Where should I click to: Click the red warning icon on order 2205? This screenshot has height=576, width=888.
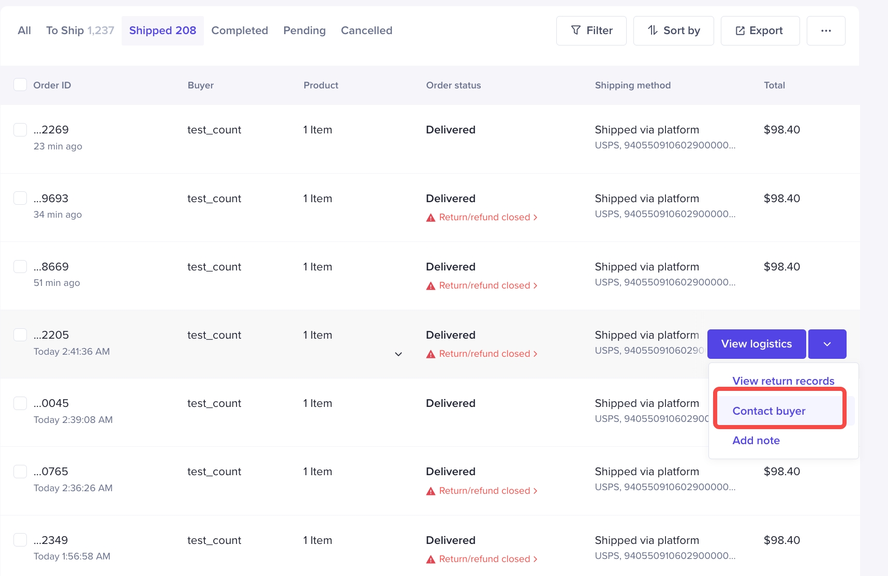[431, 354]
